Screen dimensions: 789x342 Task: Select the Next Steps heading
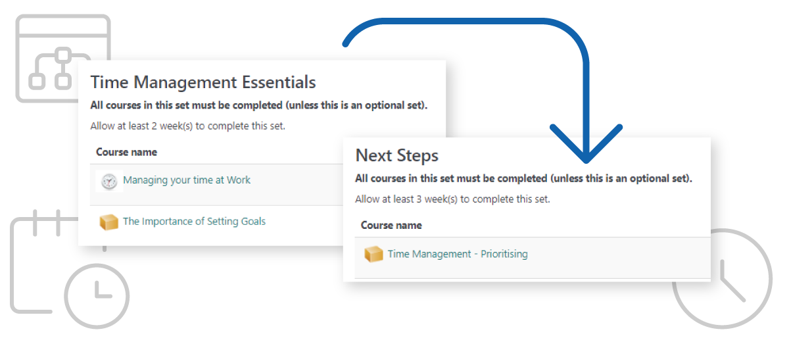coord(397,155)
